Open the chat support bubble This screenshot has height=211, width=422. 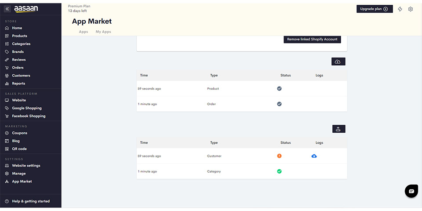tap(411, 191)
